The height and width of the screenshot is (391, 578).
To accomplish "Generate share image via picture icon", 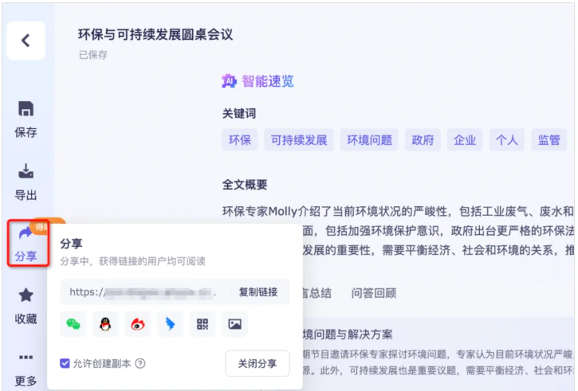I will [x=234, y=324].
